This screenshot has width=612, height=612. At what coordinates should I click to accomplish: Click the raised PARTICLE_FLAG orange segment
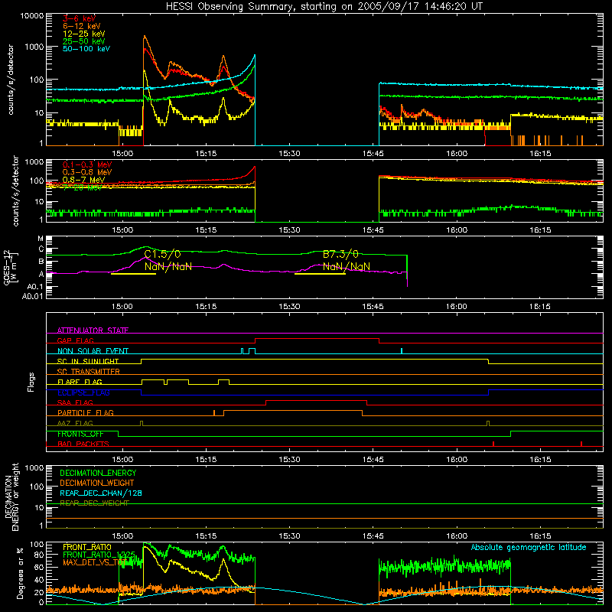293,411
